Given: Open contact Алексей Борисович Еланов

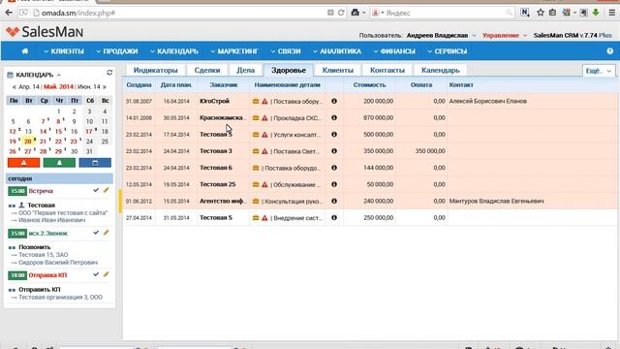Looking at the screenshot, I should 487,101.
